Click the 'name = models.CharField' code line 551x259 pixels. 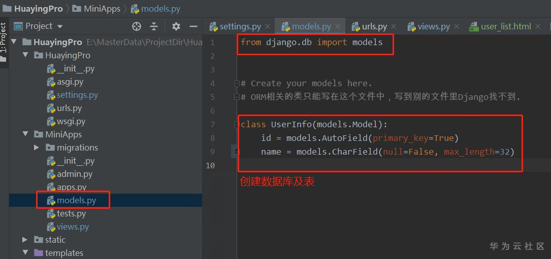pos(387,152)
